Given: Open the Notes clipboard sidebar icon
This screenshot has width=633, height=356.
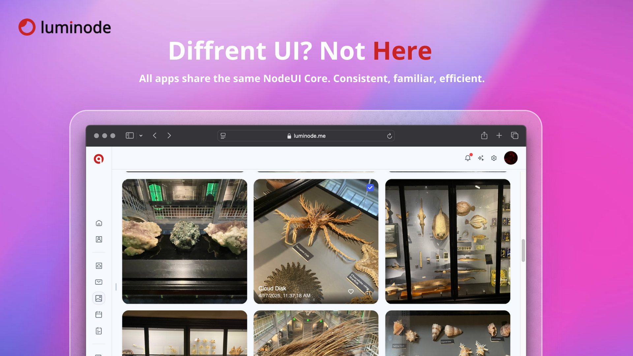Looking at the screenshot, I should [x=99, y=331].
